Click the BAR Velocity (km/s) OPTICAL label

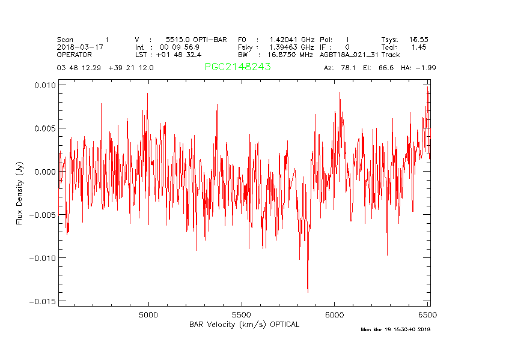click(244, 325)
